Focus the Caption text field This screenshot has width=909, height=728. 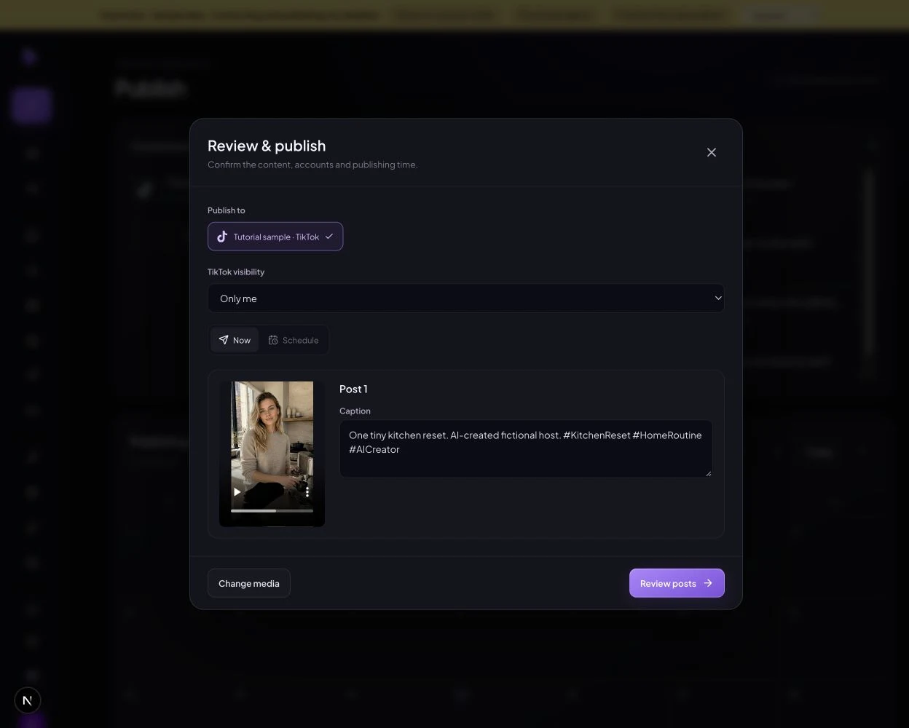coord(526,448)
